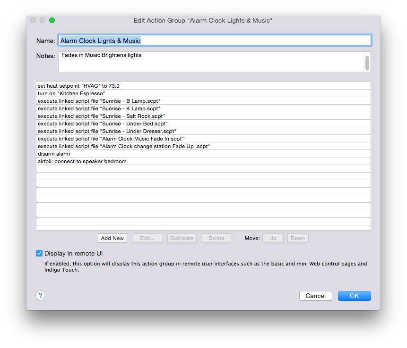Select the "Sunrise - Under Dresser.scpt" action row
This screenshot has height=348, width=407.
[x=203, y=131]
